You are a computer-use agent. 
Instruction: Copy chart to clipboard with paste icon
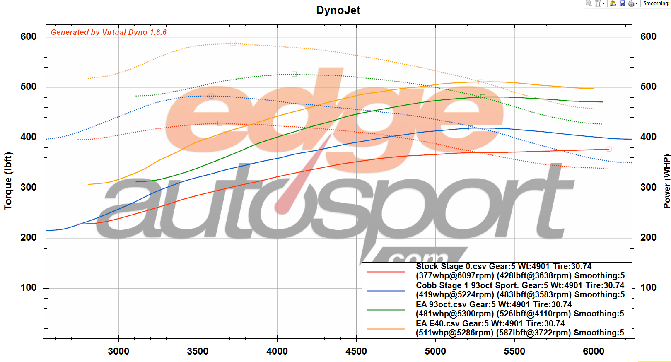pyautogui.click(x=613, y=3)
